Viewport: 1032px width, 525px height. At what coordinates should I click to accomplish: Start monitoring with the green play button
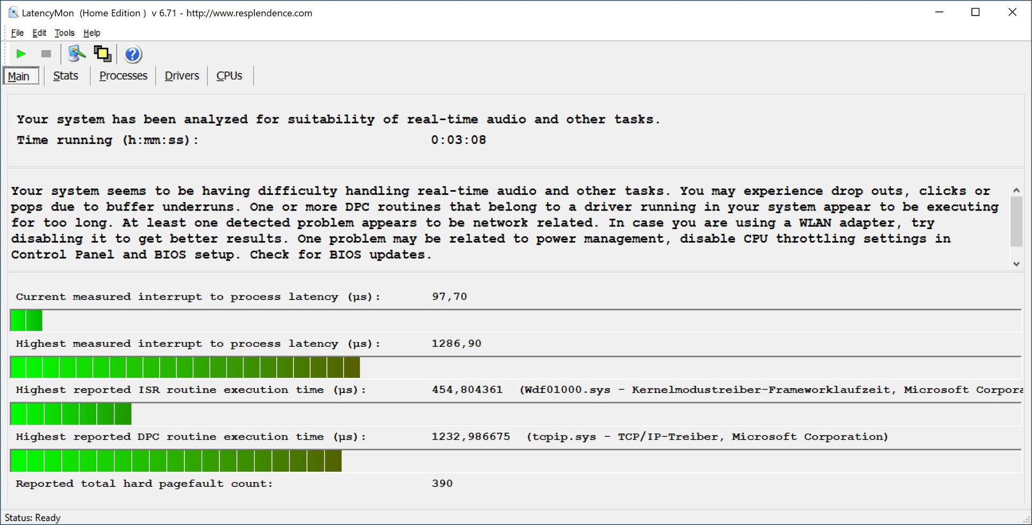tap(21, 54)
